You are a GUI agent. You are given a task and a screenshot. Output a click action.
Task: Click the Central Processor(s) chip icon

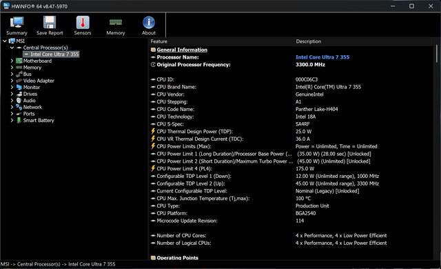click(19, 48)
